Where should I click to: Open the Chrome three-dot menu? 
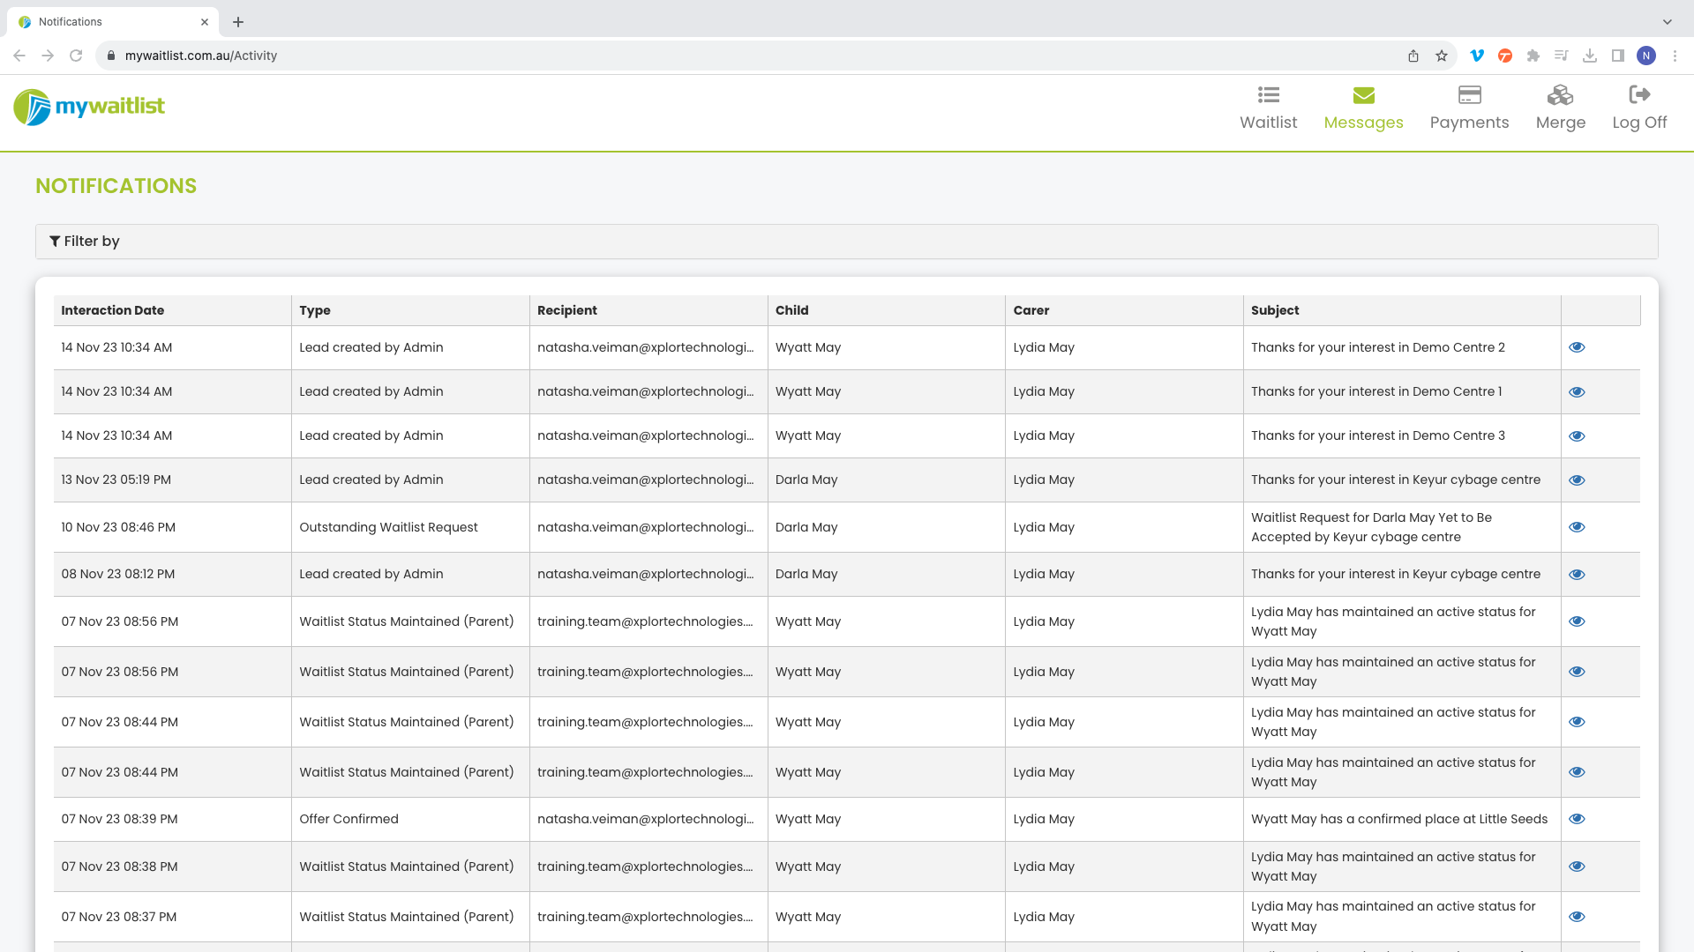[1675, 56]
